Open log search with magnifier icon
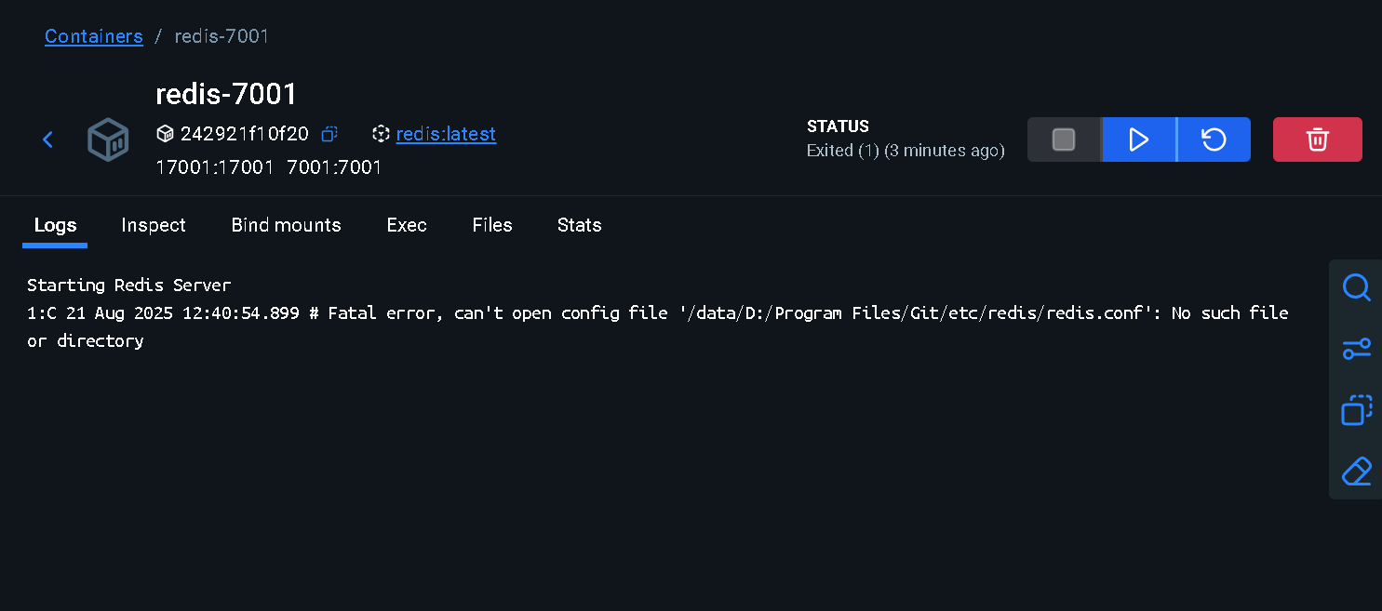The image size is (1382, 611). (x=1356, y=287)
